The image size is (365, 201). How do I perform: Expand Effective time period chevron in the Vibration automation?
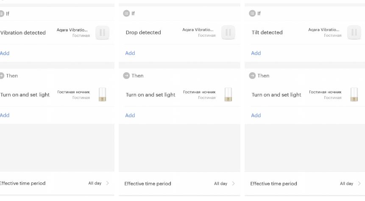[107, 183]
